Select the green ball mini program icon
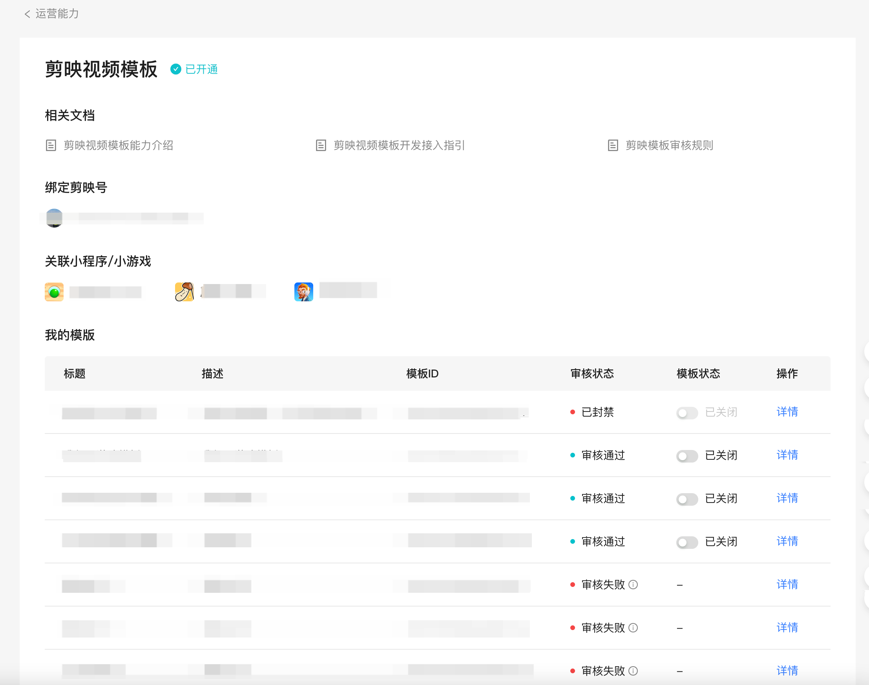This screenshot has height=685, width=869. (x=54, y=292)
